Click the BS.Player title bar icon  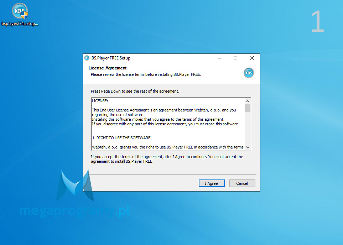click(x=87, y=58)
